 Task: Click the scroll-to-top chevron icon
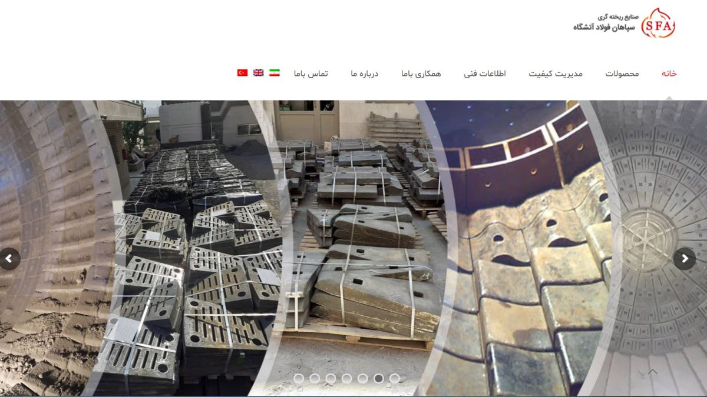coord(652,372)
